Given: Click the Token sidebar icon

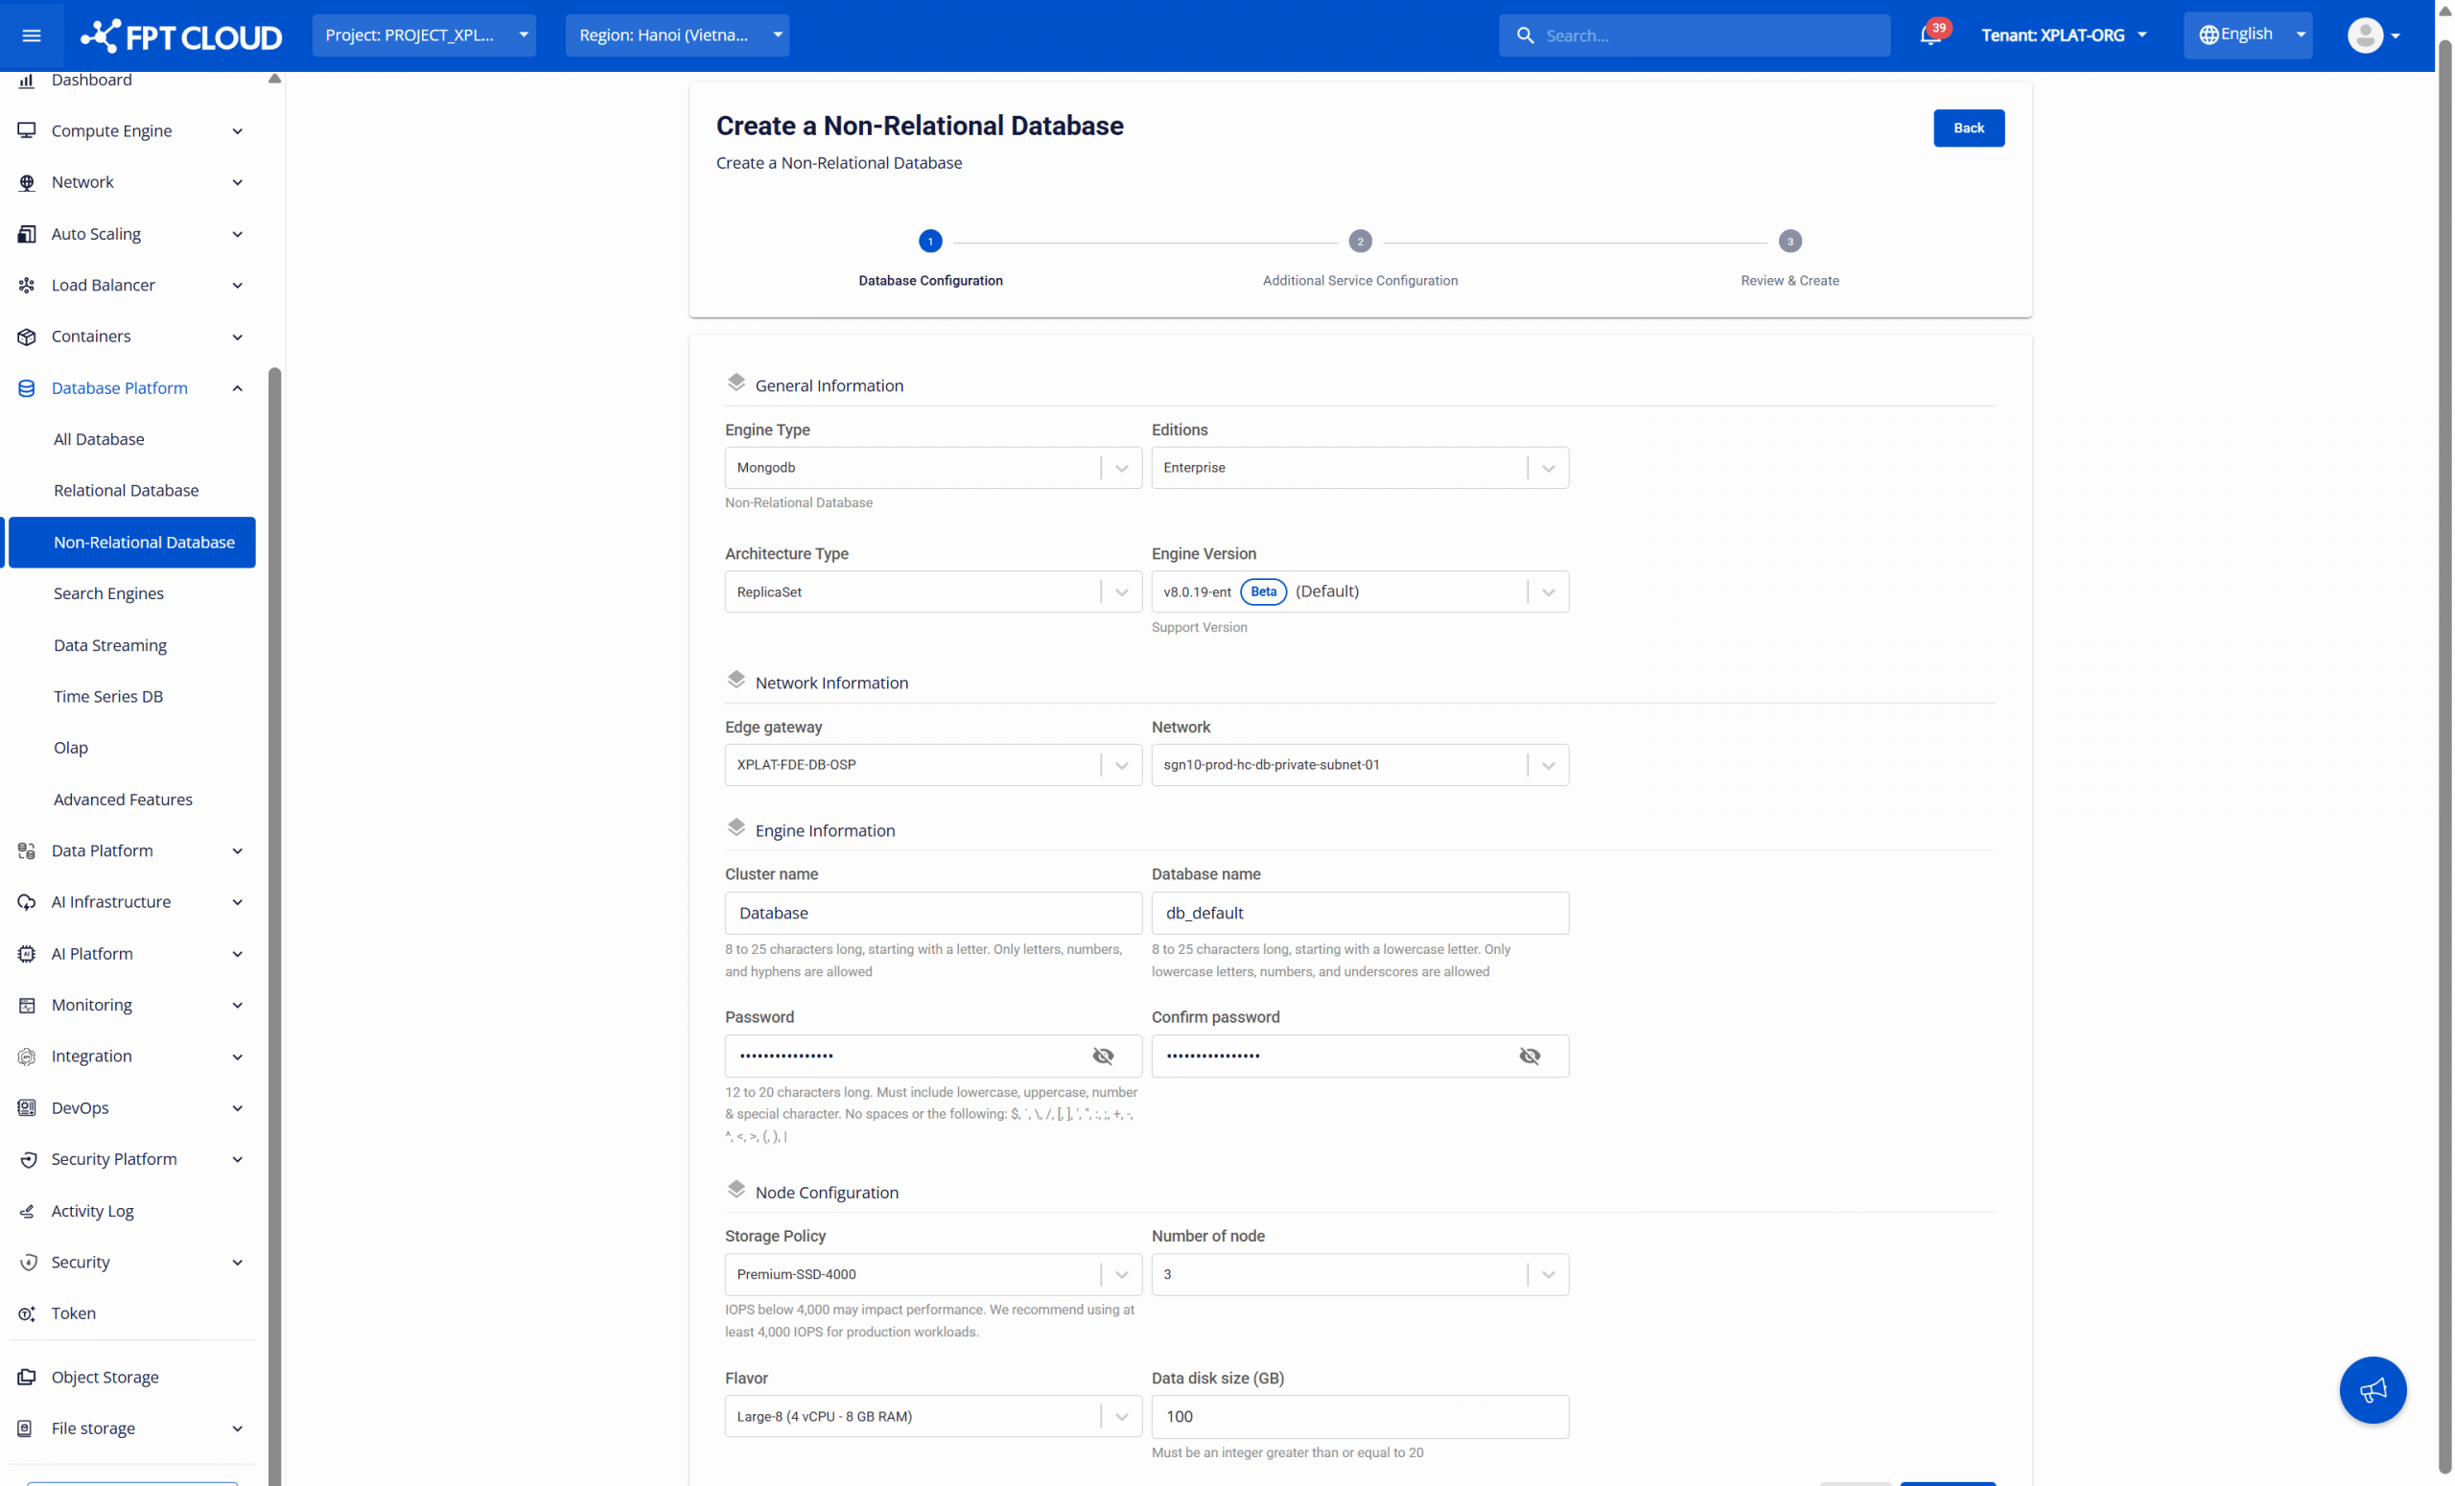Looking at the screenshot, I should (x=27, y=1313).
